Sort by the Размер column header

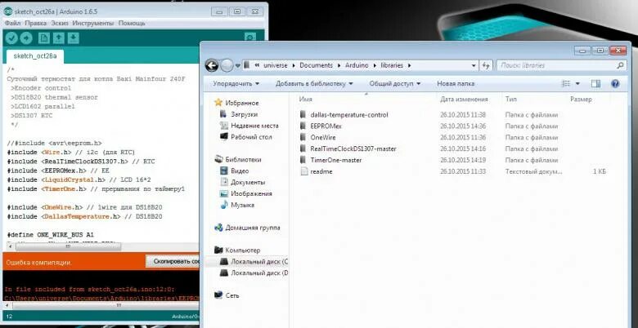581,100
